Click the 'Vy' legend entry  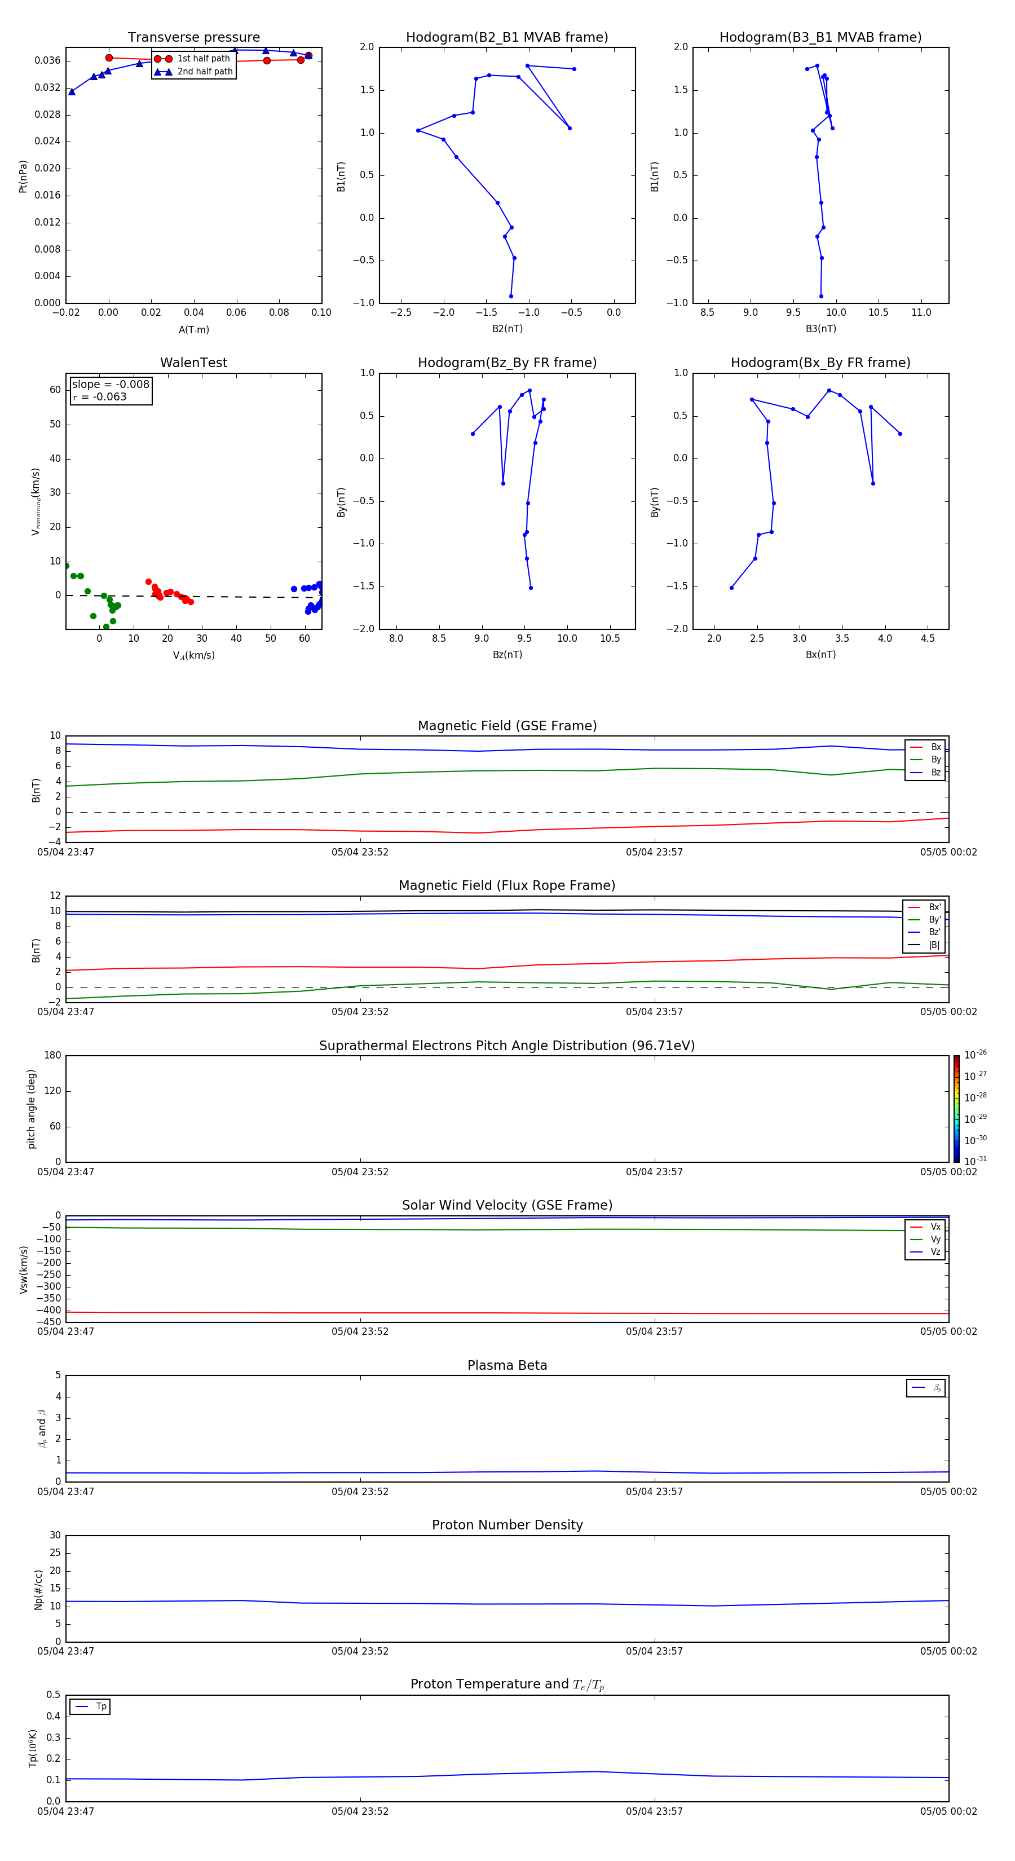point(925,1240)
